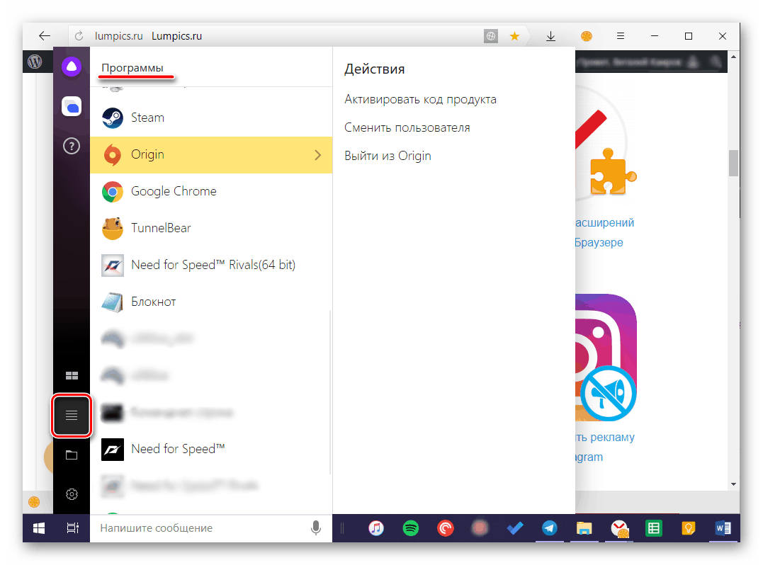The width and height of the screenshot is (763, 565).
Task: Open iTunes from the taskbar
Action: pos(376,528)
